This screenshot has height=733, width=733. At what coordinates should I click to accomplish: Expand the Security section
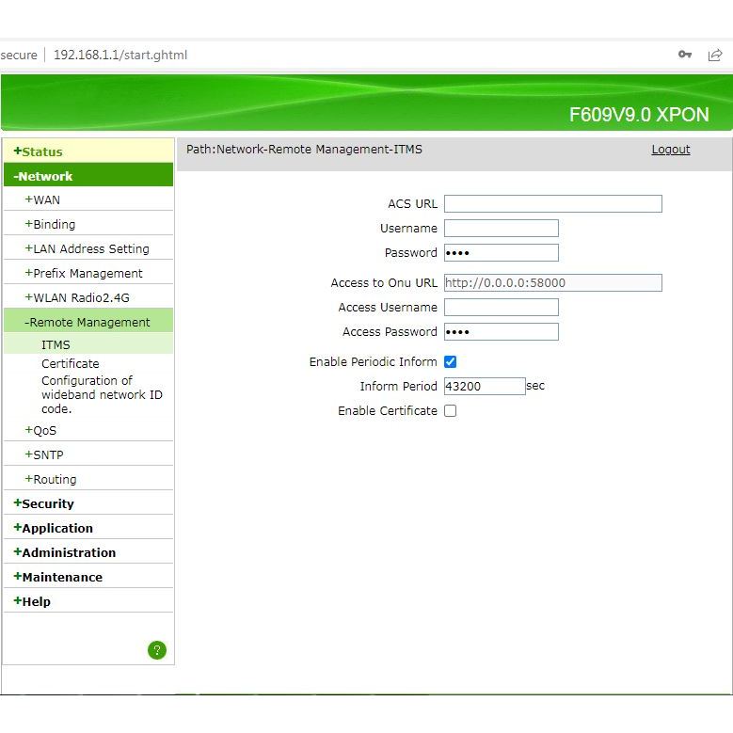(47, 503)
